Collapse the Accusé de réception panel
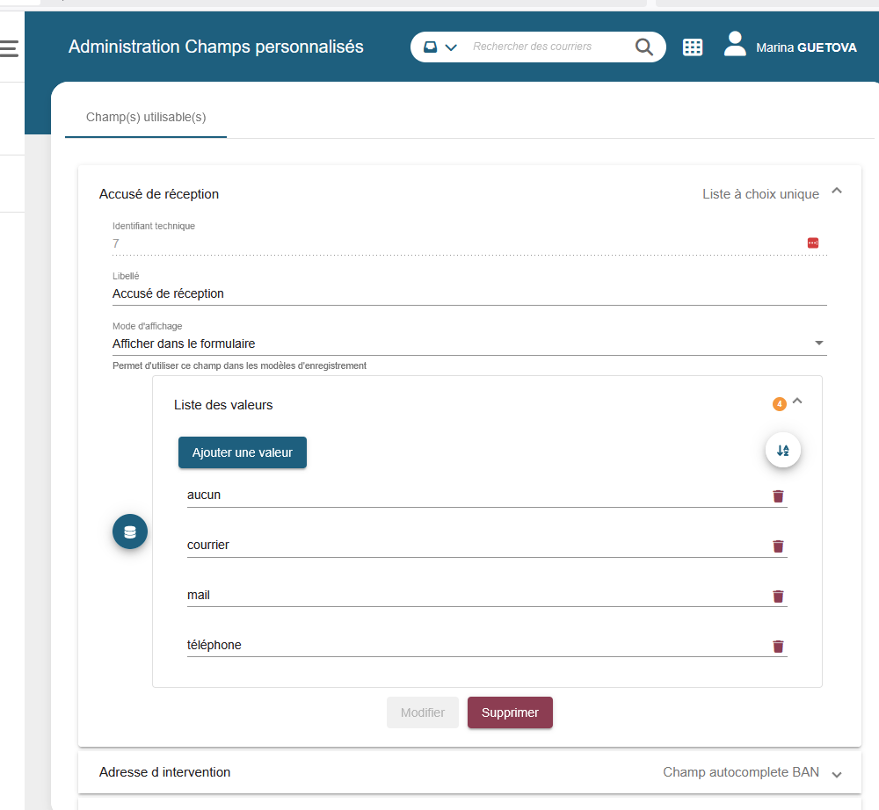 tap(836, 191)
